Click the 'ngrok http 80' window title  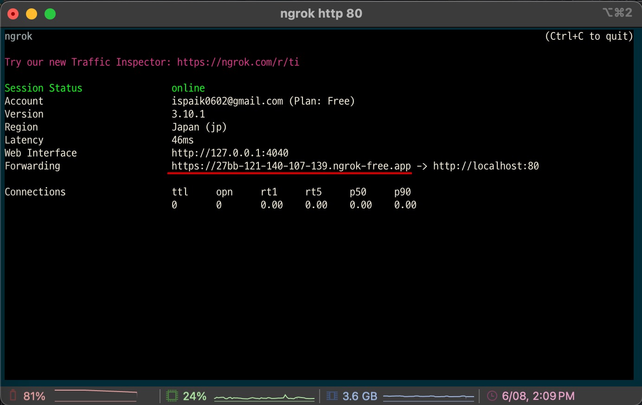(321, 13)
